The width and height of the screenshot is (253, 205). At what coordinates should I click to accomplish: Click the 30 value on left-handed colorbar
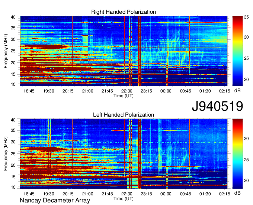(x=246, y=139)
